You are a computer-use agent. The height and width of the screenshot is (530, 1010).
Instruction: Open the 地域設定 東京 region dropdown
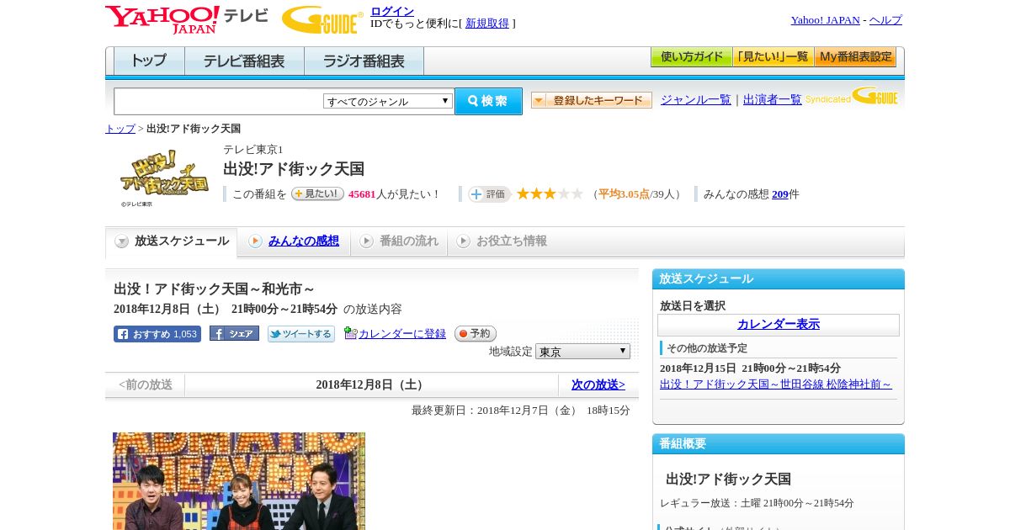[582, 352]
